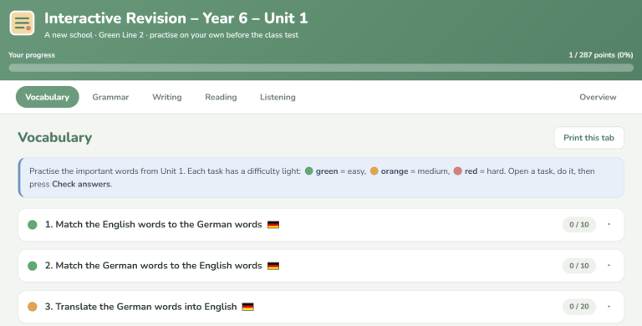Open task 3 Translate the German words into English
The height and width of the screenshot is (326, 642).
[x=321, y=307]
